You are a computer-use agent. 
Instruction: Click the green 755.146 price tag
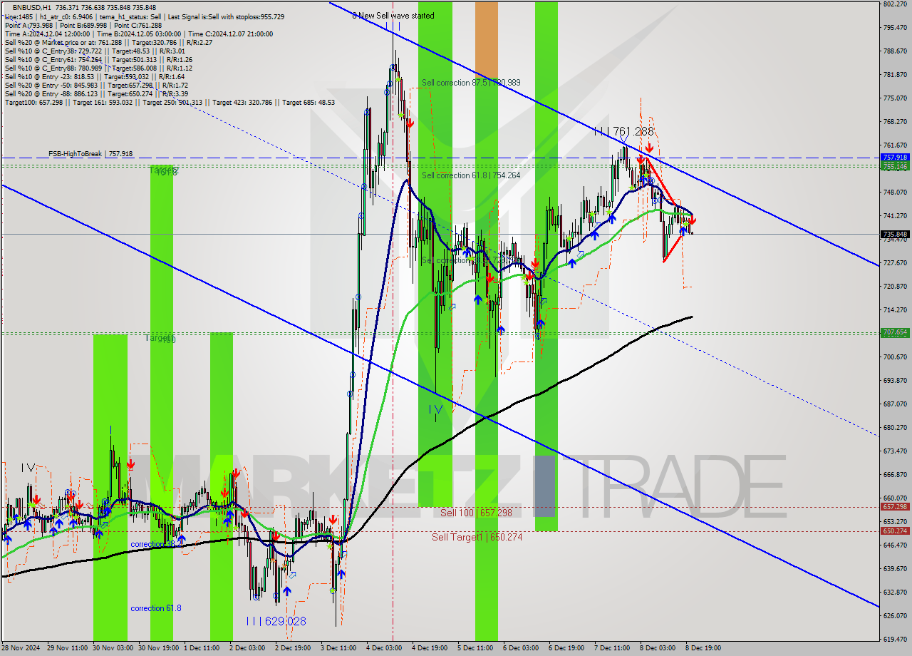coord(895,165)
